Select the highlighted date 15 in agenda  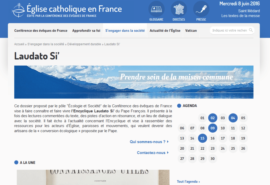point(202,138)
